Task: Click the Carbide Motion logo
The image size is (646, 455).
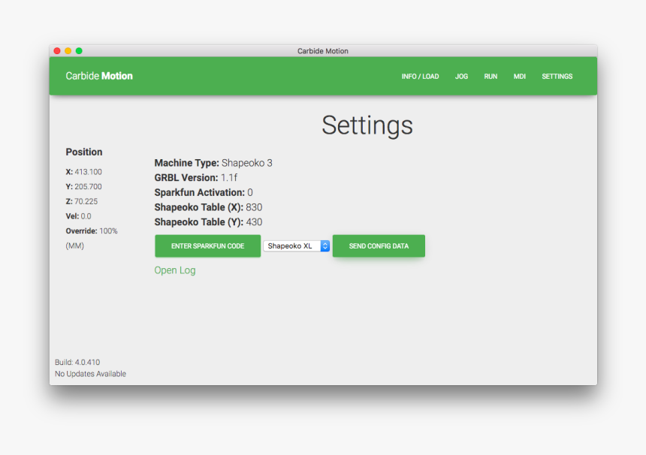Action: click(x=98, y=76)
